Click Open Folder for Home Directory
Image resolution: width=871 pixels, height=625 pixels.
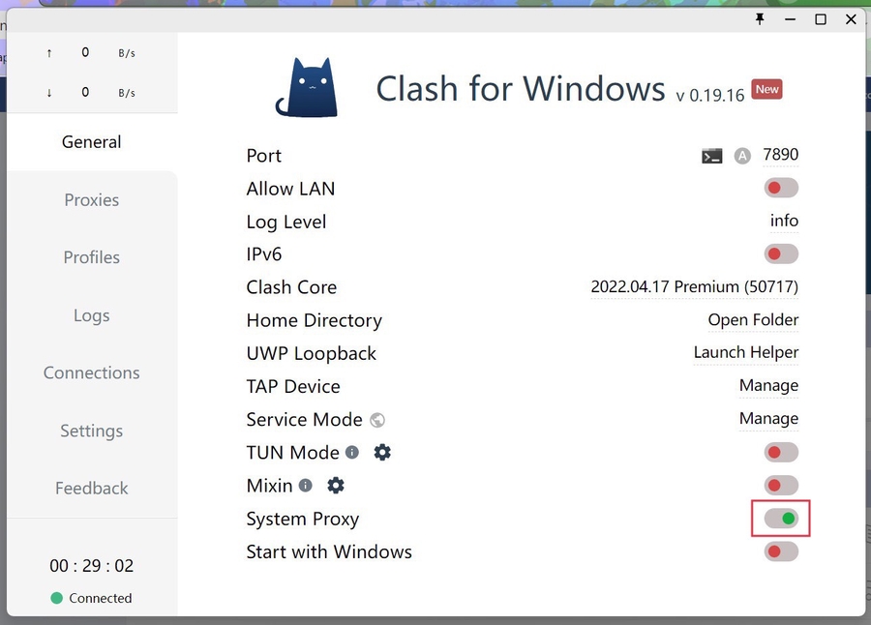753,319
